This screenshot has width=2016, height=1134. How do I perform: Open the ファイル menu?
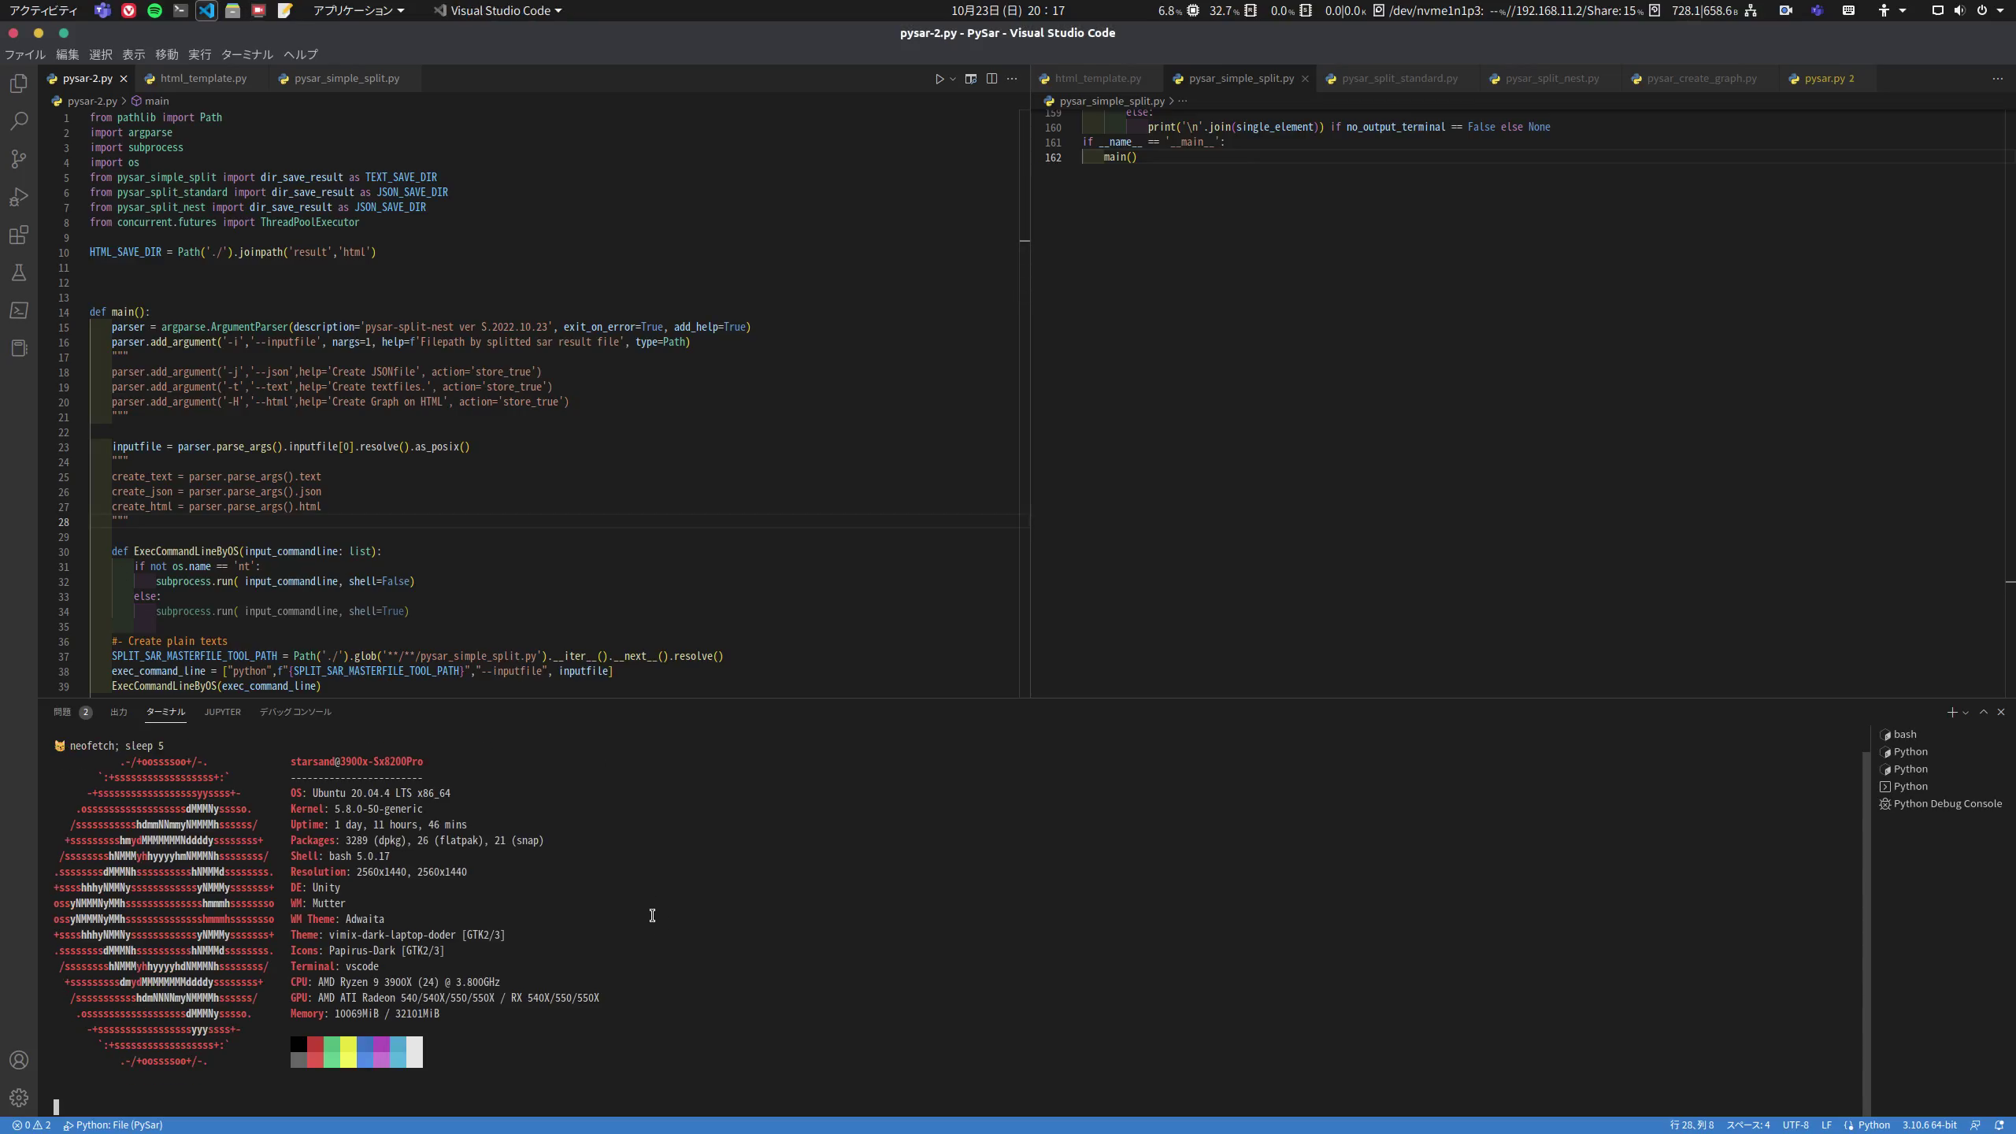click(24, 54)
